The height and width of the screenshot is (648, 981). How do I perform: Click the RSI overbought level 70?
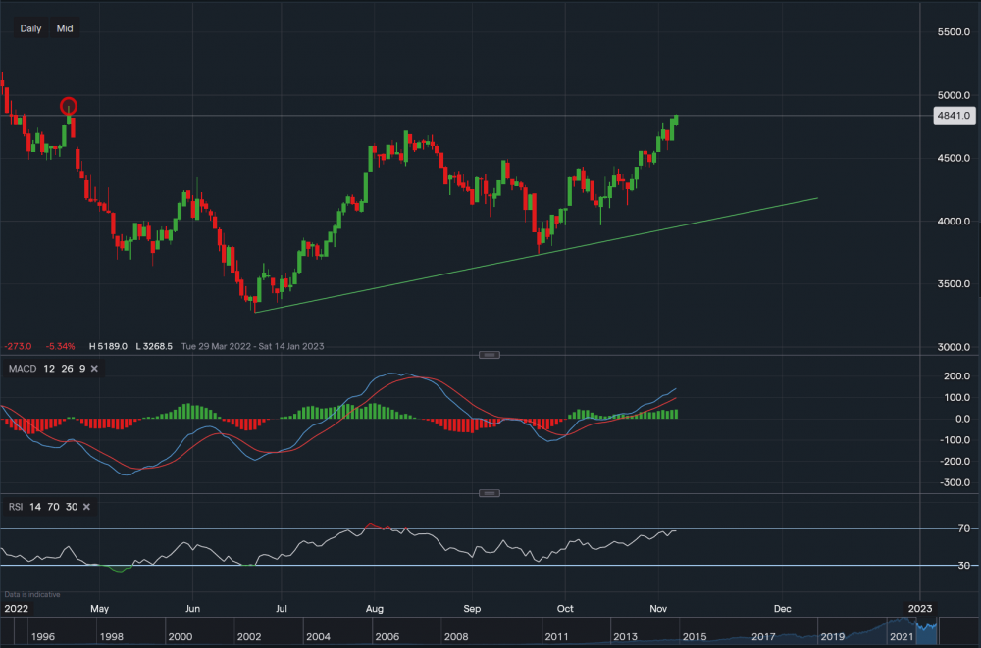[53, 507]
